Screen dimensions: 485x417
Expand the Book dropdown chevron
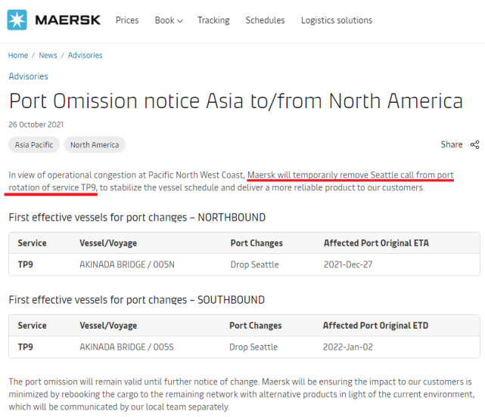tap(180, 21)
